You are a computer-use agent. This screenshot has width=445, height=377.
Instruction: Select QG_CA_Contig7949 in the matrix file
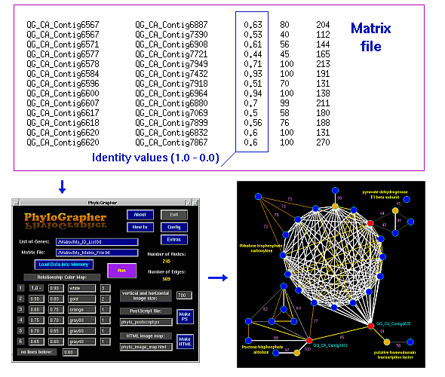click(x=171, y=64)
